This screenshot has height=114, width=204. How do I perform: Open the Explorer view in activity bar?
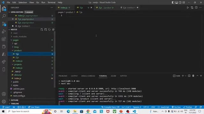pyautogui.click(x=4, y=9)
